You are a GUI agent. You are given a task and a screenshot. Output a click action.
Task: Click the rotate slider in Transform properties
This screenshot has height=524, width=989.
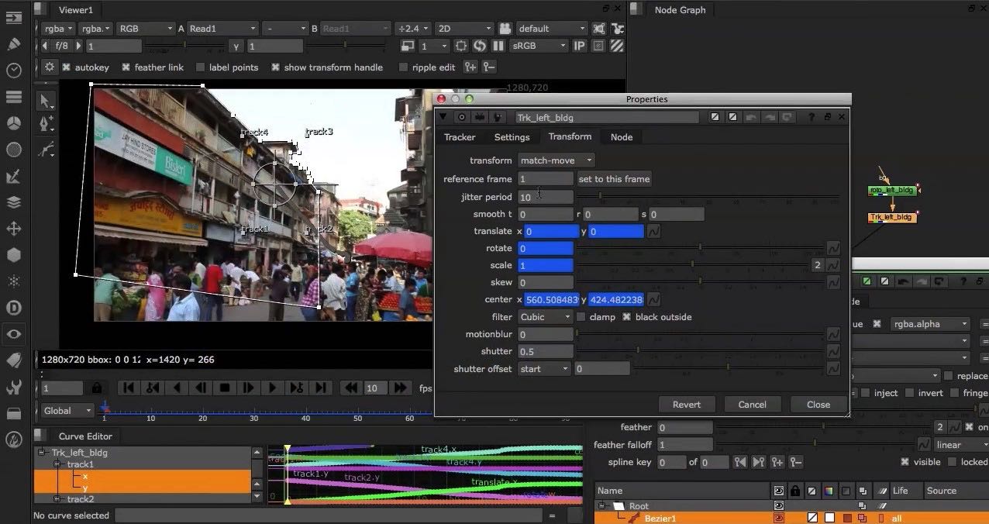click(701, 248)
